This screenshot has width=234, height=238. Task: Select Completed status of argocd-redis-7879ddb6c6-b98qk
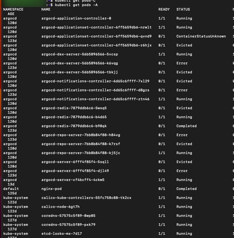186,126
